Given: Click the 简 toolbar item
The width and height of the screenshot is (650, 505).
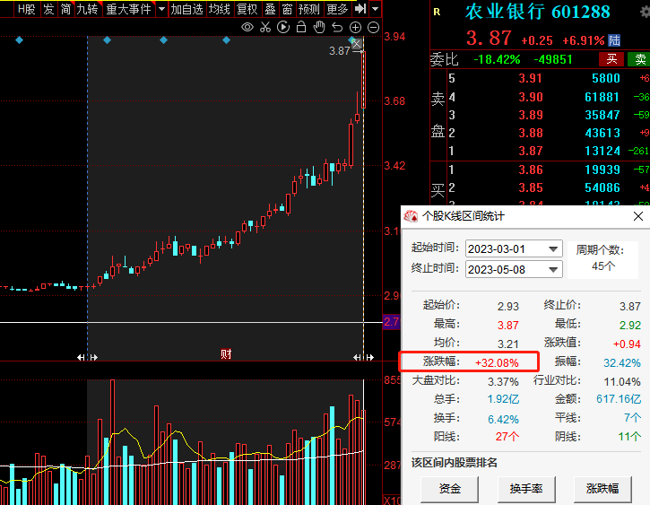Looking at the screenshot, I should (x=66, y=9).
